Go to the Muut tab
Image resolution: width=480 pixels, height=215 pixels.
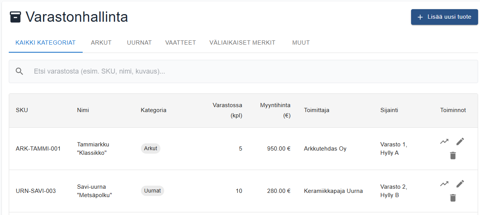click(x=301, y=43)
